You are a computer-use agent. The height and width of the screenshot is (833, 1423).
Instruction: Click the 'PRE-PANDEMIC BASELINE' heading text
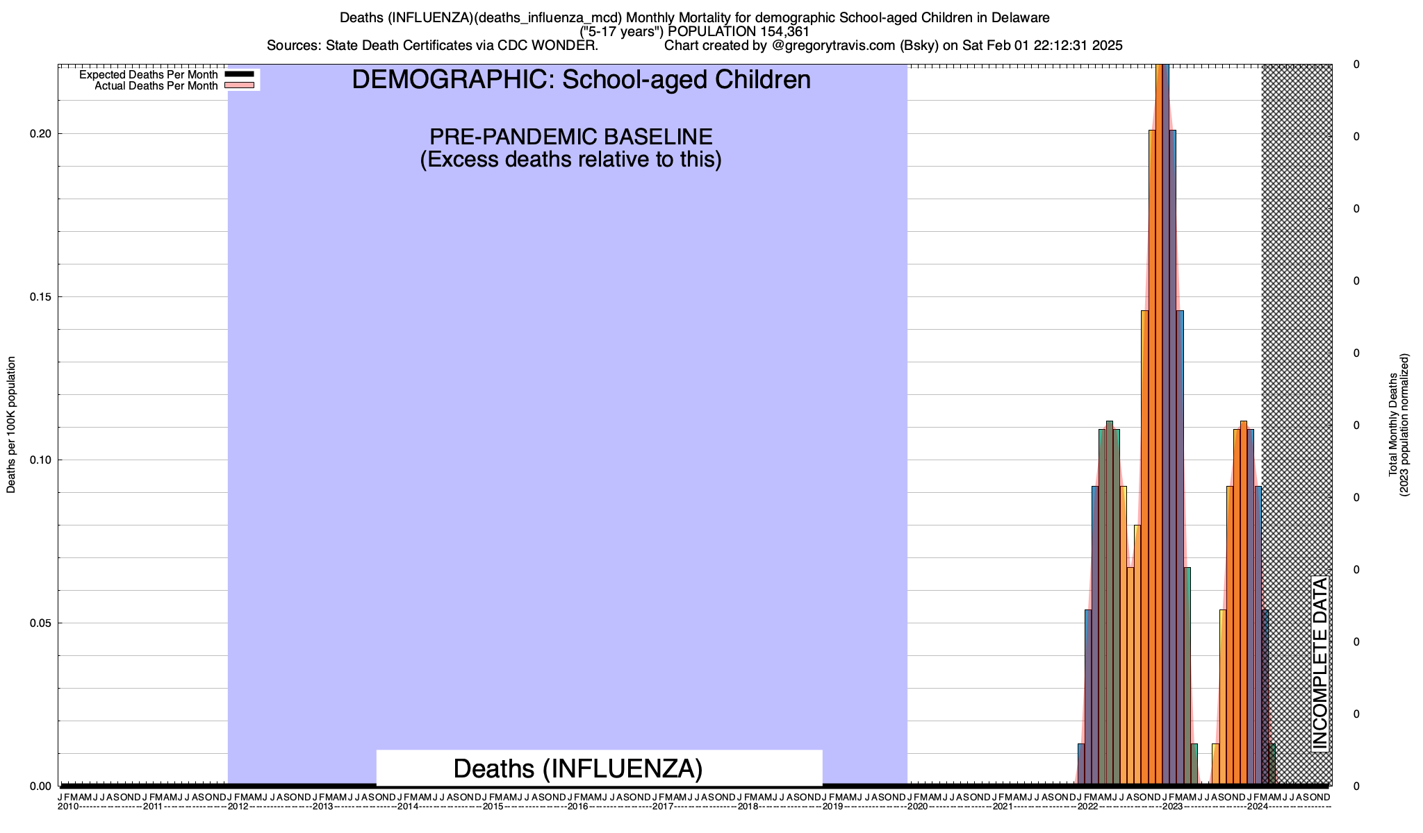tap(570, 137)
